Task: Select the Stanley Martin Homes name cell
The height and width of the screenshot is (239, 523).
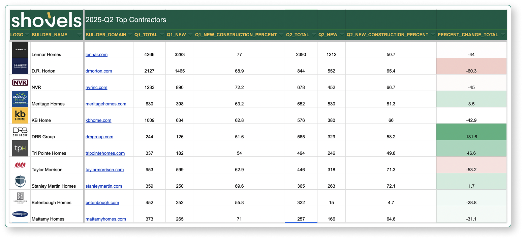Action: coord(57,181)
